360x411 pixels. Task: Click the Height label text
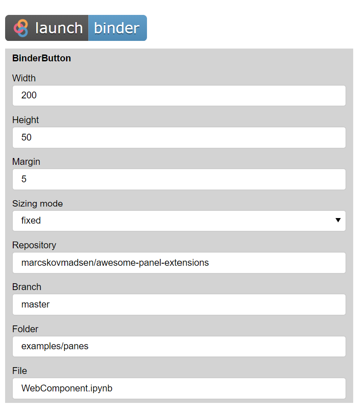pos(26,120)
